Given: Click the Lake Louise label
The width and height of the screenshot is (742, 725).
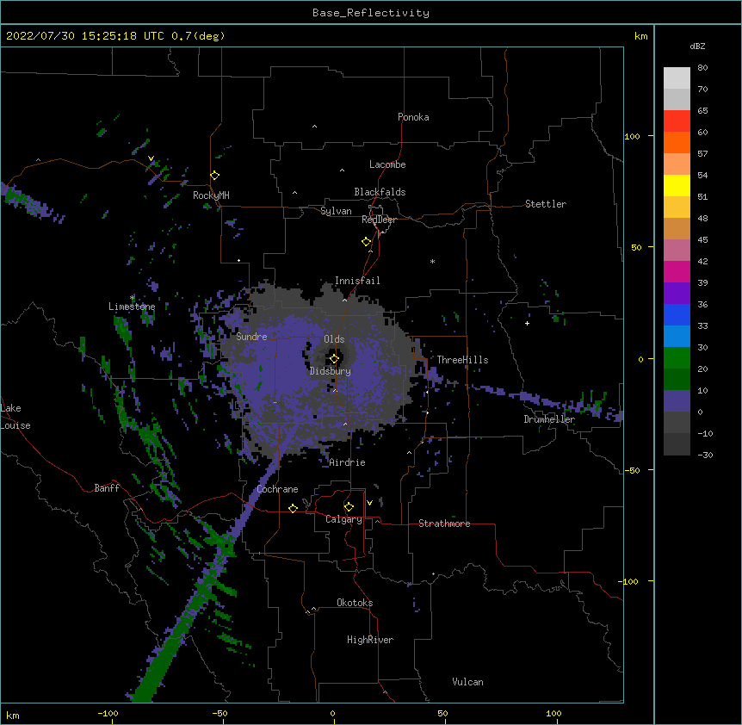Looking at the screenshot, I should 15,417.
